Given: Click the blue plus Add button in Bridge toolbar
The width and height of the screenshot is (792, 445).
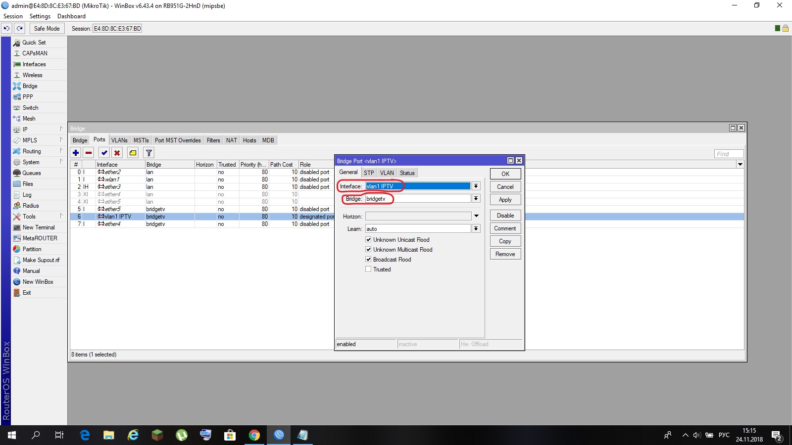Looking at the screenshot, I should [76, 153].
